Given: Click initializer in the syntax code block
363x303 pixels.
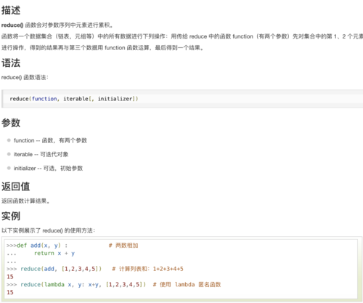Looking at the screenshot, I should pyautogui.click(x=115, y=99).
